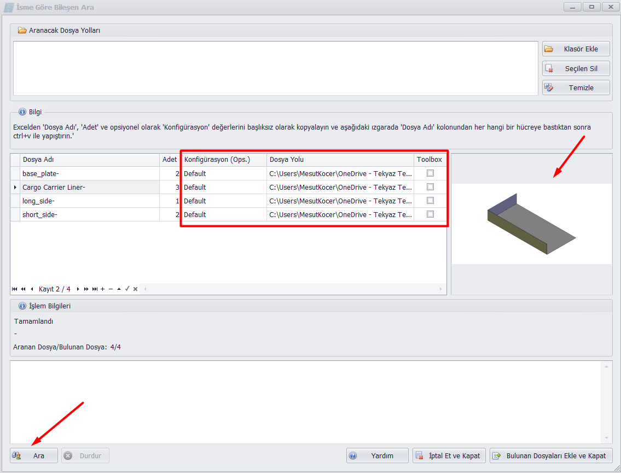Click the log area scrollbar down arrow

[x=606, y=438]
